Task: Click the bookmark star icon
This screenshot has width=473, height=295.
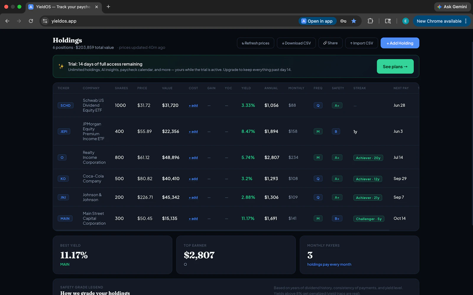Action: pos(354,21)
